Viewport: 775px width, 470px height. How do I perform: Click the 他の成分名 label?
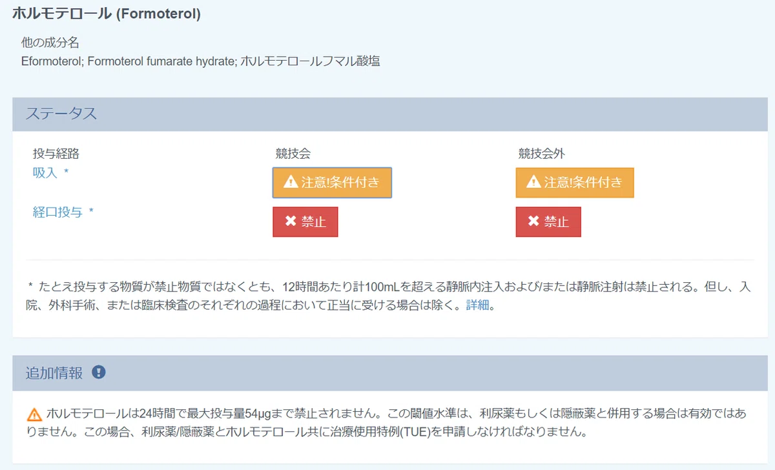click(50, 43)
